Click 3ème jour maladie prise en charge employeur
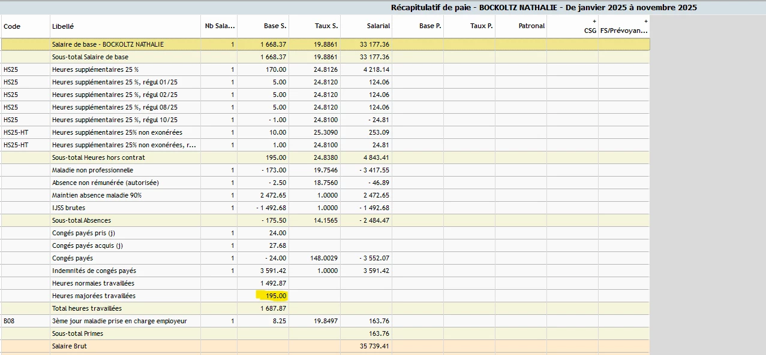 click(119, 321)
